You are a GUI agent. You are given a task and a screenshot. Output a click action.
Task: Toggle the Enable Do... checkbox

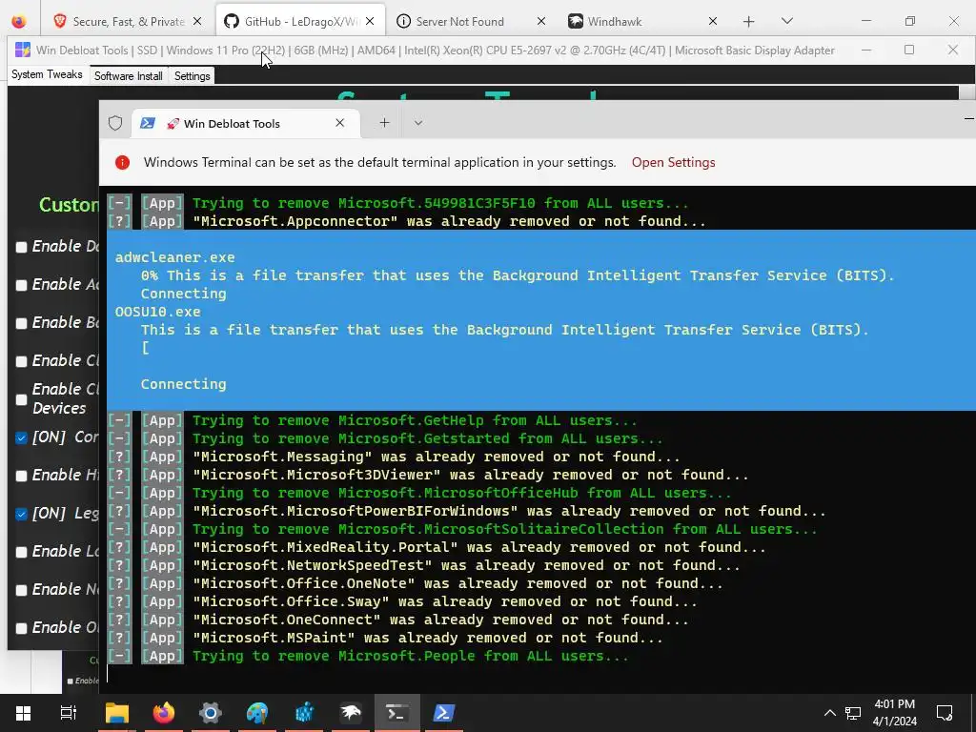click(x=22, y=247)
